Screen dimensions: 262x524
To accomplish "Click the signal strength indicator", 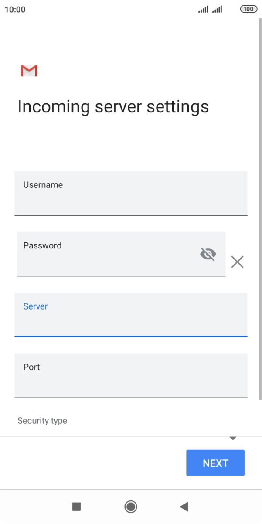I will [203, 9].
